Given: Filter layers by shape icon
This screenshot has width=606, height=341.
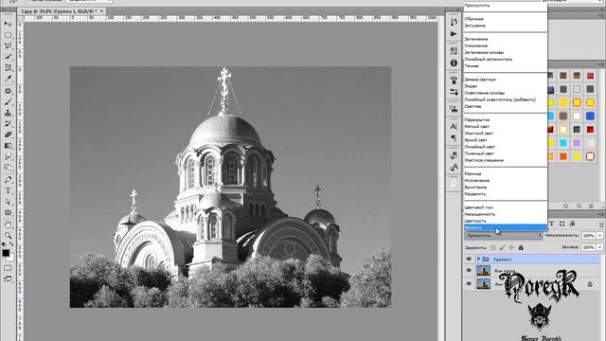Looking at the screenshot, I should [561, 224].
